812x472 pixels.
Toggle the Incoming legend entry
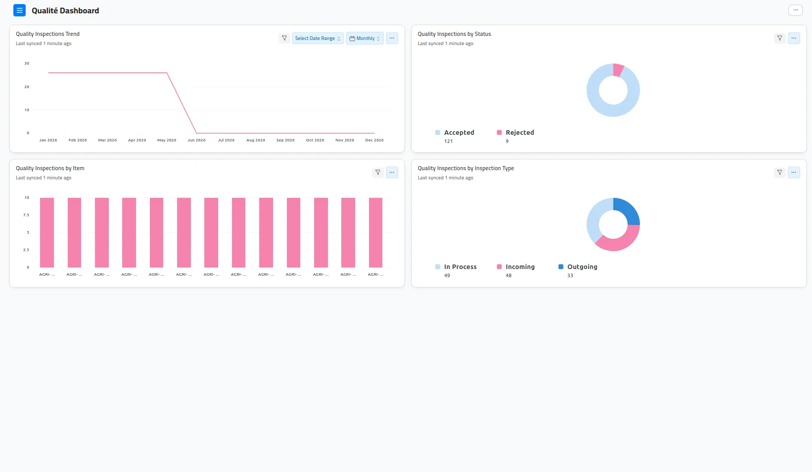516,267
